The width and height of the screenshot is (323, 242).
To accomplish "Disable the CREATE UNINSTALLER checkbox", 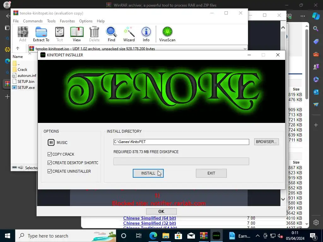I will coord(50,171).
